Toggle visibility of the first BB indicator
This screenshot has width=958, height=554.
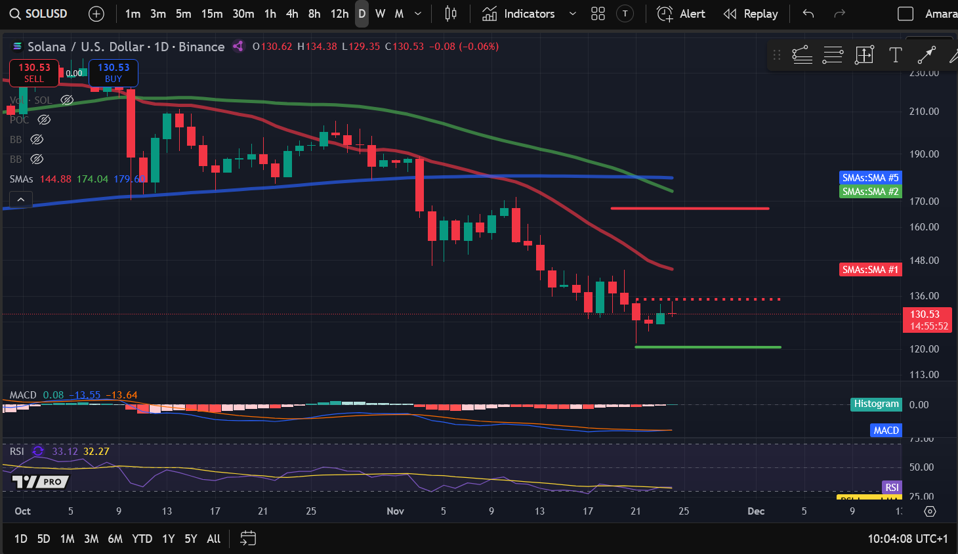pos(36,139)
